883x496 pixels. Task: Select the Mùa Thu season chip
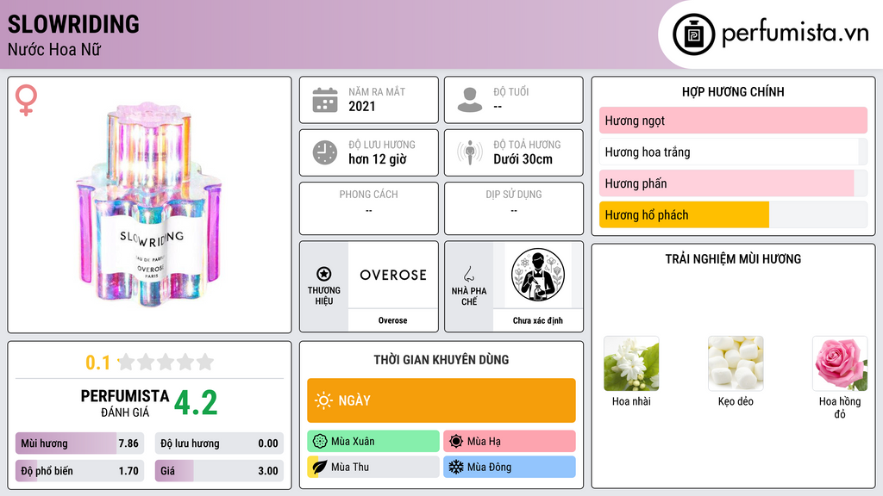373,467
